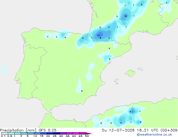Image resolution: width=178 pixels, height=137 pixels.
Task: Click the '9' precipitation value at the Pyrenees
Action: [x=100, y=38]
